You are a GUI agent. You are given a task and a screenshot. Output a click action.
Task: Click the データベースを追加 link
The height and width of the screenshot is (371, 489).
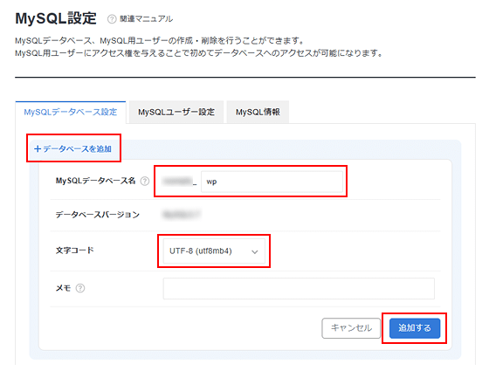(x=73, y=148)
